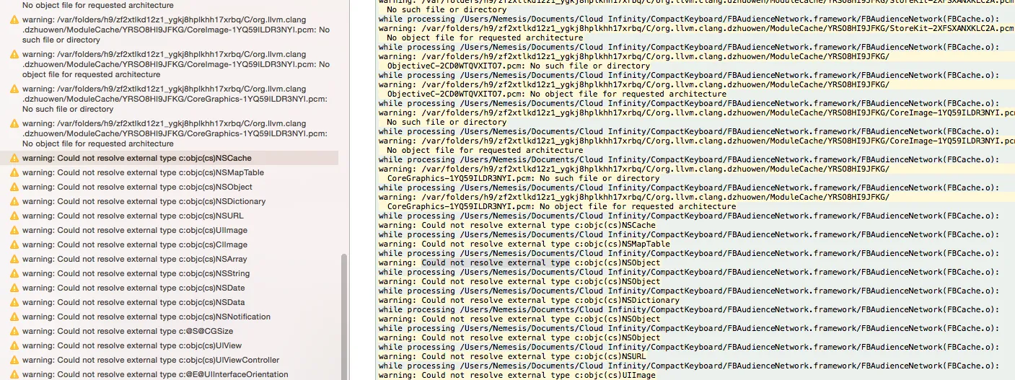The height and width of the screenshot is (380, 1015).
Task: Click the issue list vertical scrollbar
Action: click(x=344, y=317)
